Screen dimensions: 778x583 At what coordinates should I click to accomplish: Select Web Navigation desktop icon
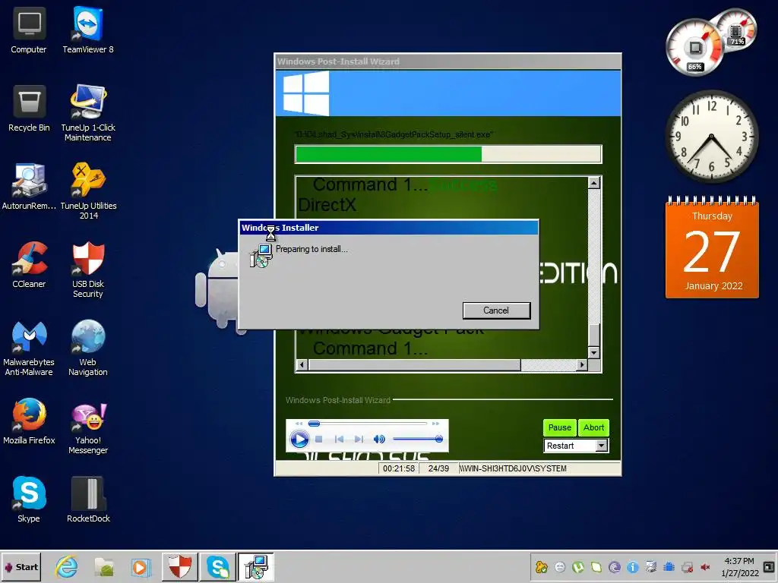click(x=88, y=348)
